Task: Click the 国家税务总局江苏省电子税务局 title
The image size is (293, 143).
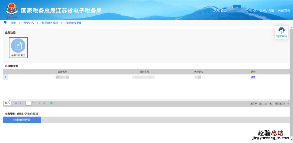Action: tap(62, 11)
